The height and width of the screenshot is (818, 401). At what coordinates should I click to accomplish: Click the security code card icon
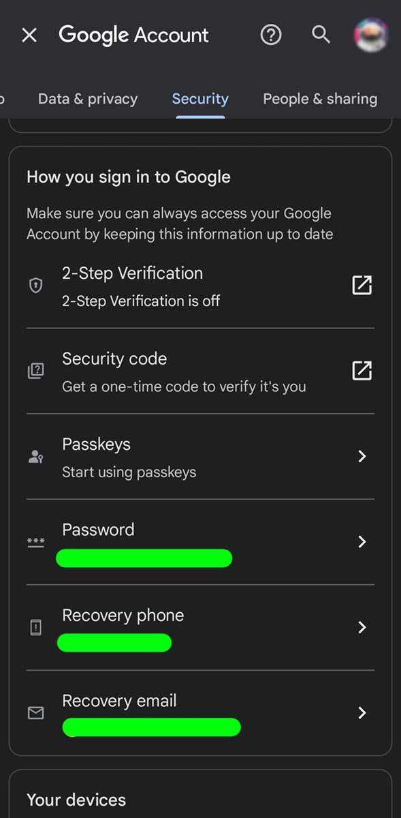point(35,370)
